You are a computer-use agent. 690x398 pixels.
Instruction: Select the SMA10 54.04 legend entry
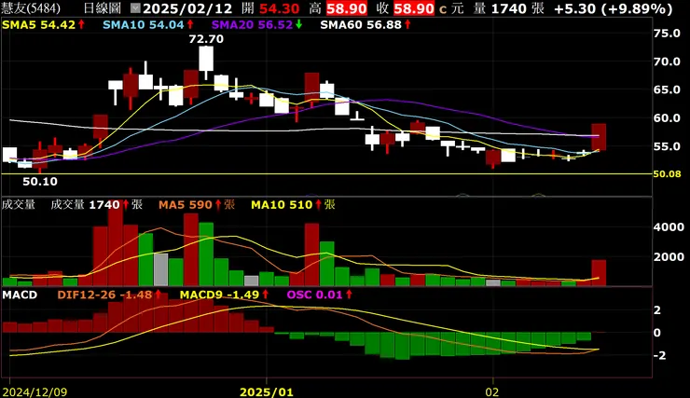click(148, 25)
